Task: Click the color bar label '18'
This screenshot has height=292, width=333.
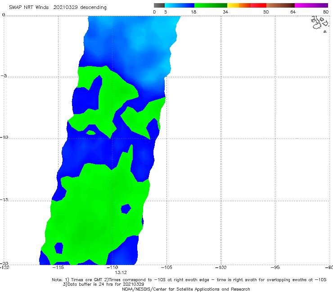Action: 193,12
